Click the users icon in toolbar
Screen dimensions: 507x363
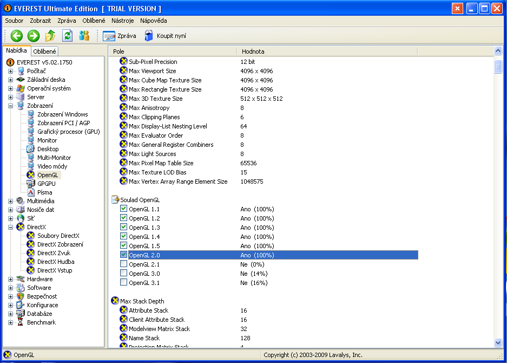pyautogui.click(x=84, y=36)
